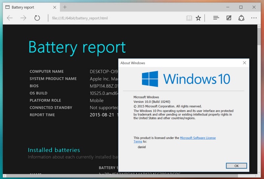Click 'Version 10.0 (Build 10240)' text
264x179 pixels.
tap(152, 102)
